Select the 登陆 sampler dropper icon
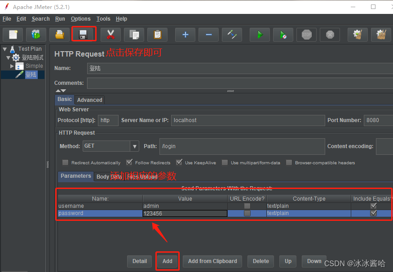The image size is (393, 272). [19, 75]
